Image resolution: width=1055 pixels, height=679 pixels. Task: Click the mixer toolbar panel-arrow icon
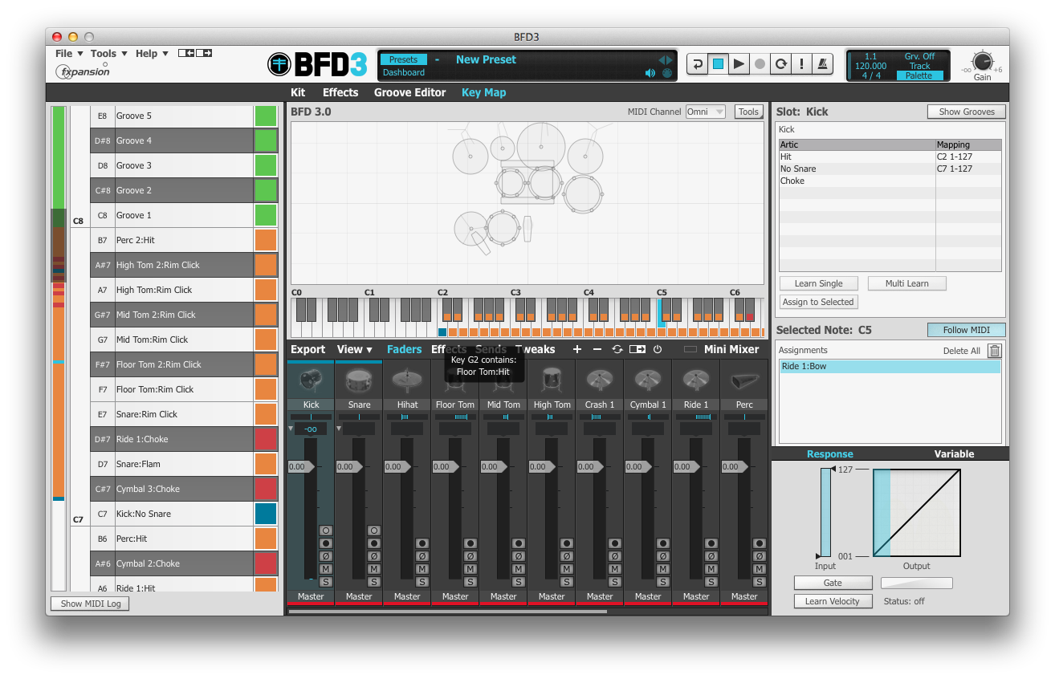(637, 349)
